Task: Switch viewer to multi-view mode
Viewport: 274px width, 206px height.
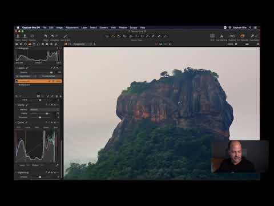Action: 66,44
